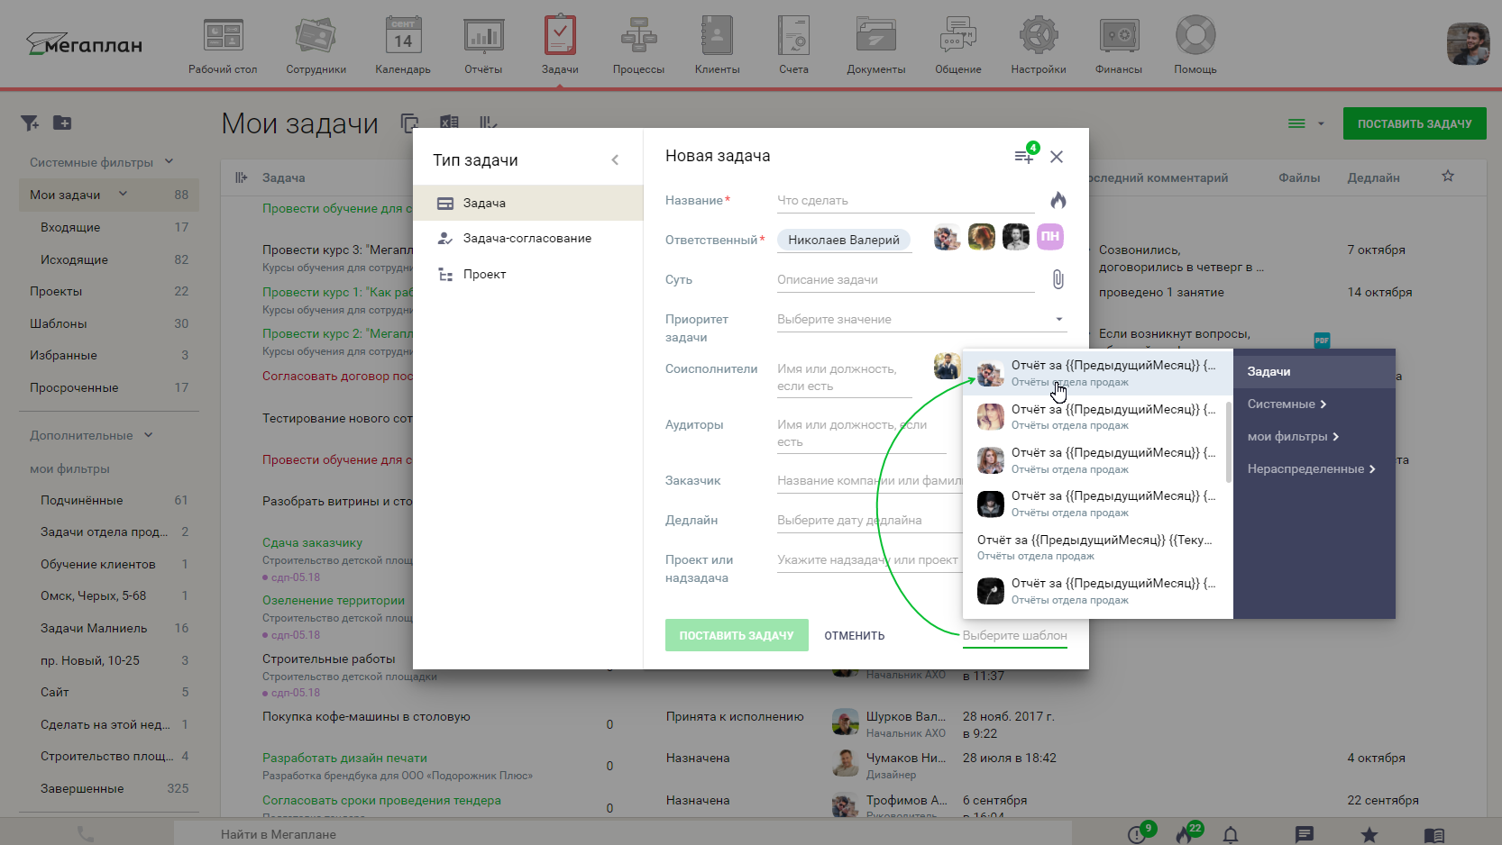The height and width of the screenshot is (845, 1502).
Task: Click the ОТМЕНИТЬ button
Action: [x=854, y=635]
